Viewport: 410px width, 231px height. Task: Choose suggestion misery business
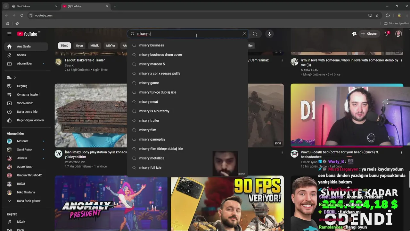[x=187, y=45]
